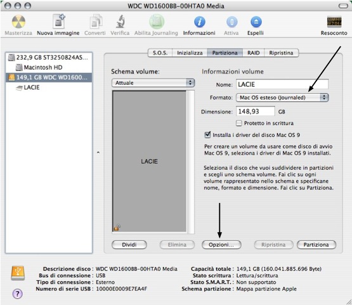Click the Converti toolbar icon
This screenshot has width=352, height=305.
(x=96, y=22)
